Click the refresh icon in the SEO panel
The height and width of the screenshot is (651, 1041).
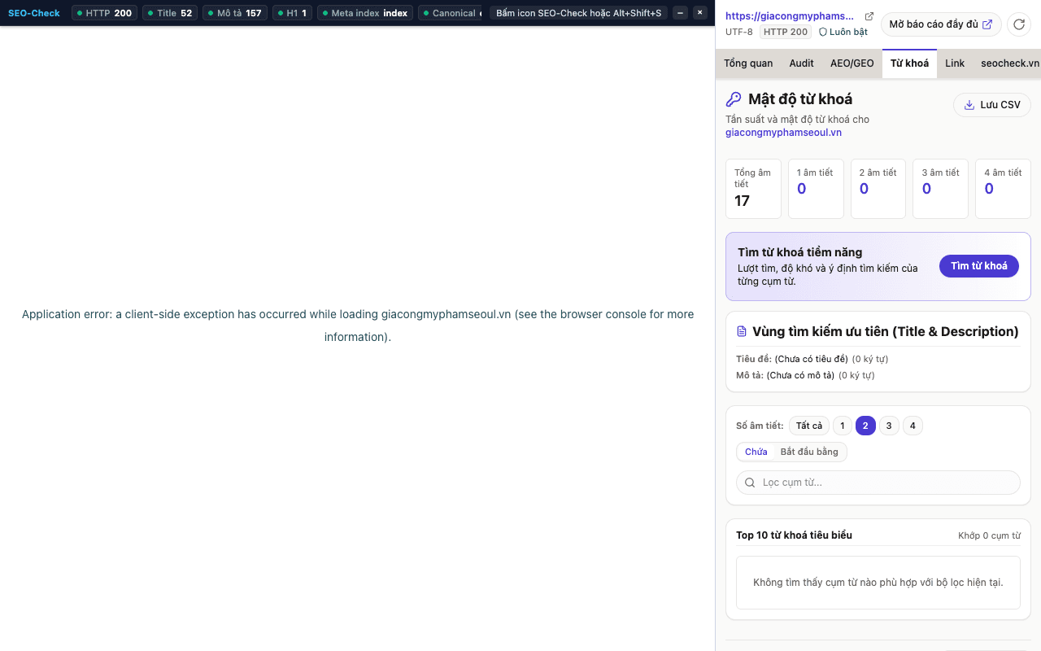[x=1019, y=24]
